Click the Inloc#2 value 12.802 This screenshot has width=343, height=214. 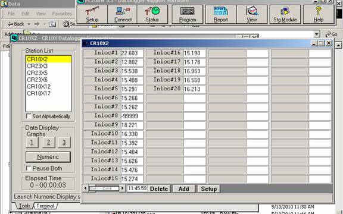coord(132,62)
